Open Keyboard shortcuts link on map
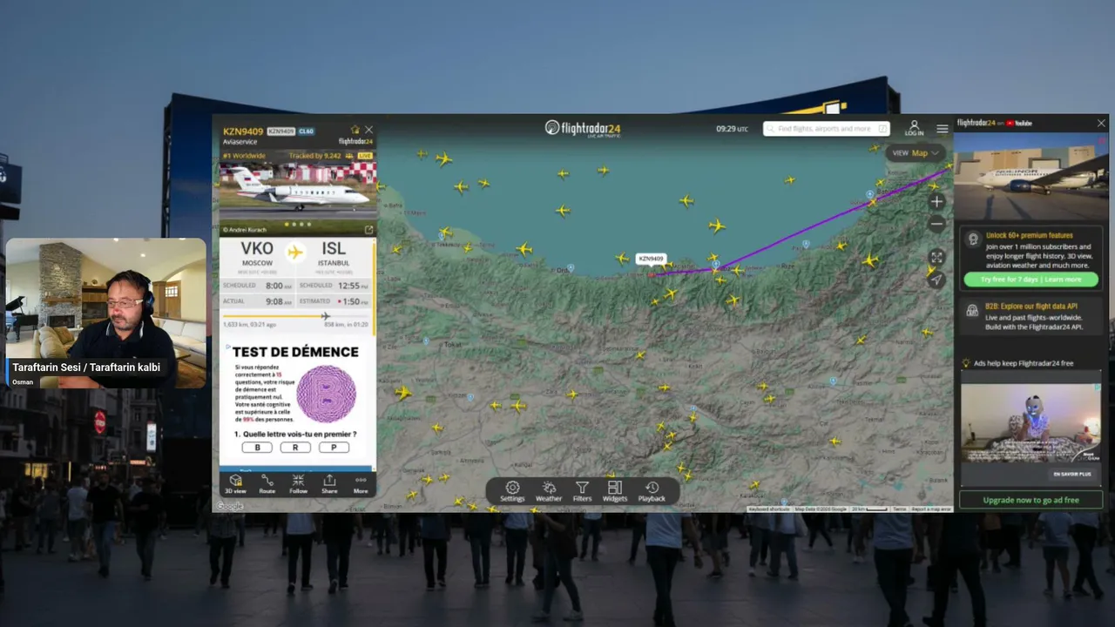This screenshot has height=627, width=1115. [769, 509]
